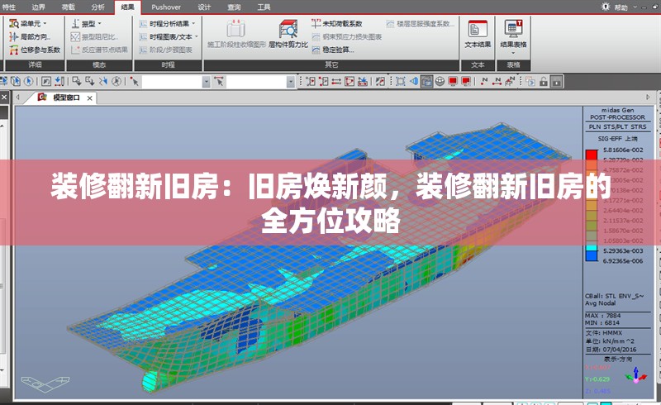Select the 结果 ribbon tab
The image size is (661, 405).
pyautogui.click(x=127, y=7)
